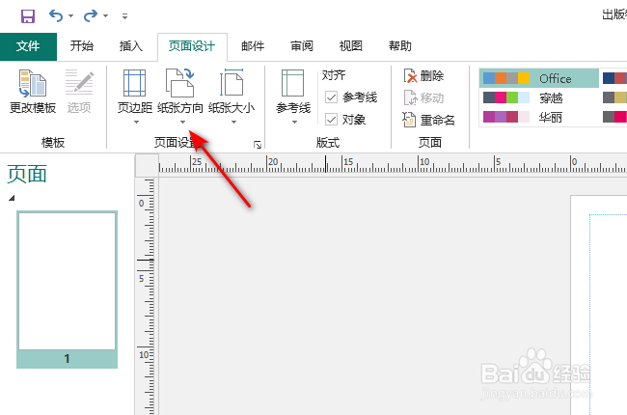Viewport: 627px width, 415px height.
Task: Switch to the 开始 tab
Action: tap(82, 46)
